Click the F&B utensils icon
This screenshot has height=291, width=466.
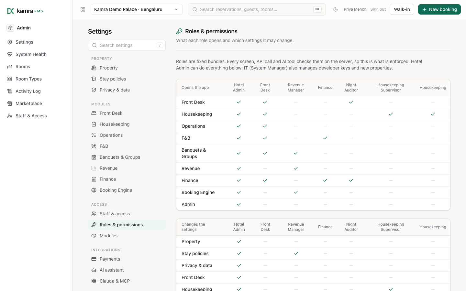click(x=94, y=146)
